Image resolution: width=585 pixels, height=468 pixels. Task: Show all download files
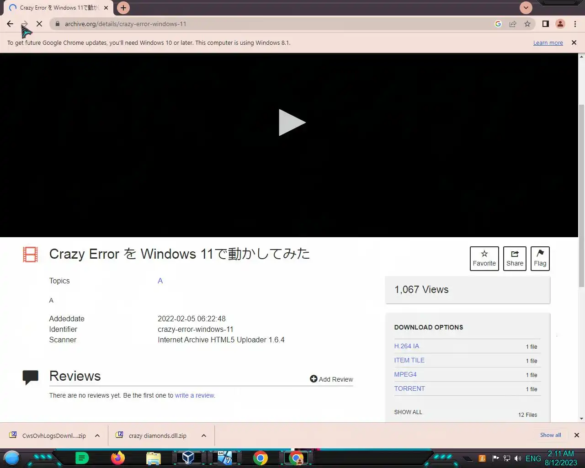pyautogui.click(x=408, y=412)
